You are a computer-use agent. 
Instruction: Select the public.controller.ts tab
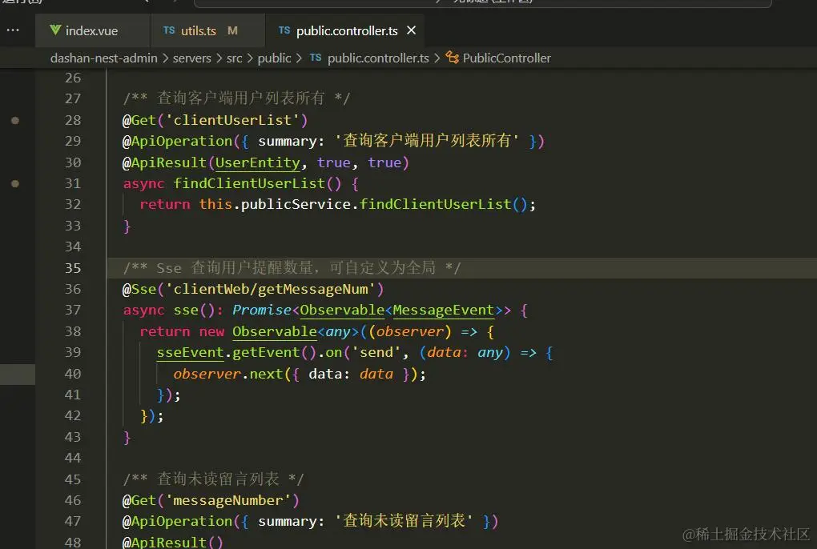click(347, 30)
